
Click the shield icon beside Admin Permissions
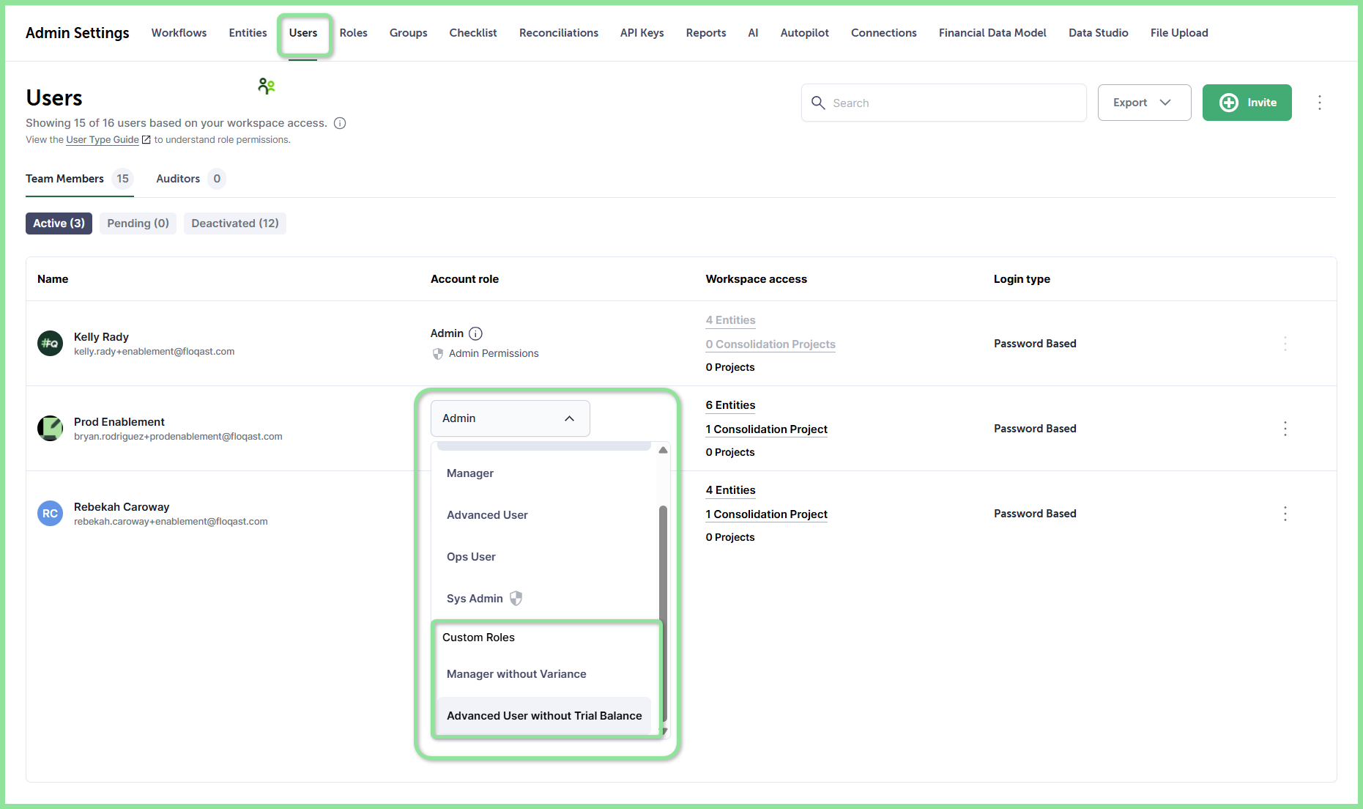438,354
